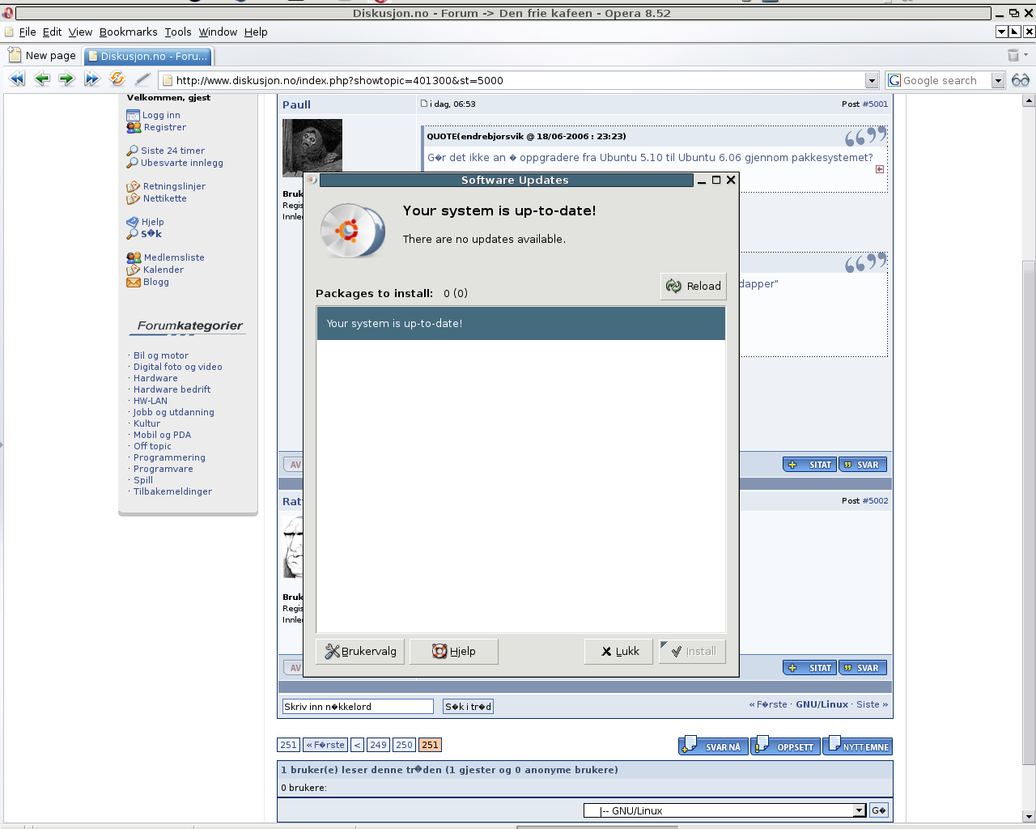Open Ubesvarte innlegg link
Image resolution: width=1036 pixels, height=829 pixels.
pos(182,163)
